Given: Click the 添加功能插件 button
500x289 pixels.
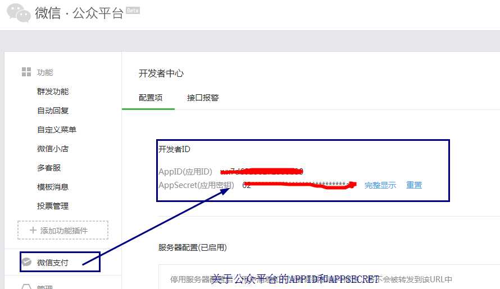Looking at the screenshot, I should 63,230.
